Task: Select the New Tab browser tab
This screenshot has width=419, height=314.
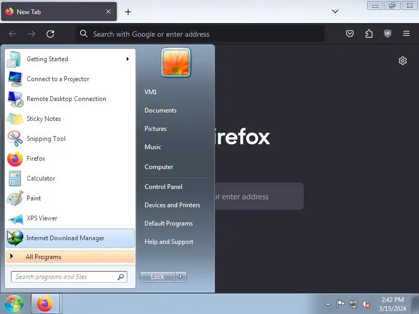Action: (59, 12)
